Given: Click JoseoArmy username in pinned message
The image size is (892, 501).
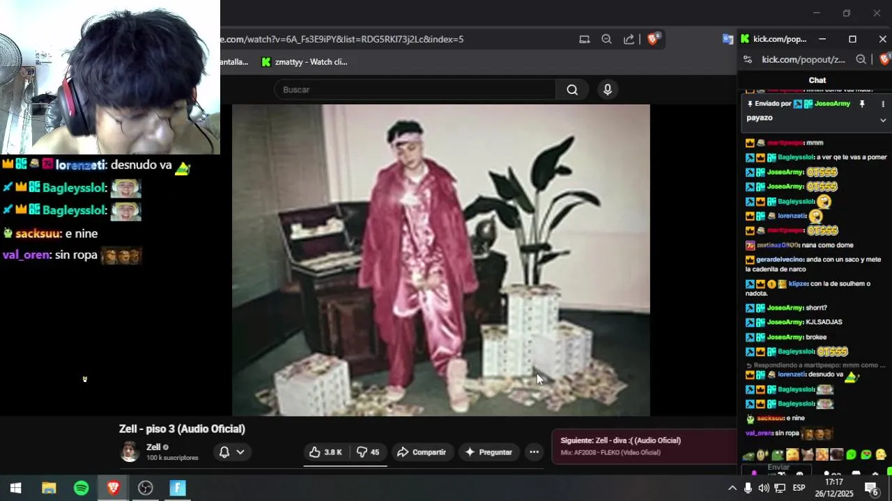Looking at the screenshot, I should click(x=832, y=104).
